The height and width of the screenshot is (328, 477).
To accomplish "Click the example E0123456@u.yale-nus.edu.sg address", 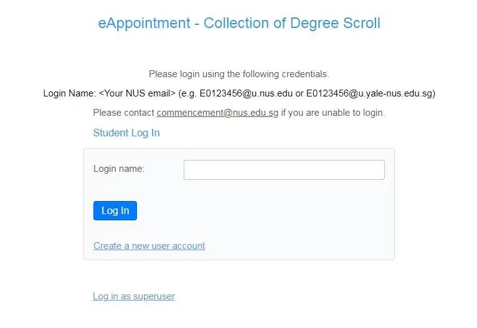I will tap(369, 93).
